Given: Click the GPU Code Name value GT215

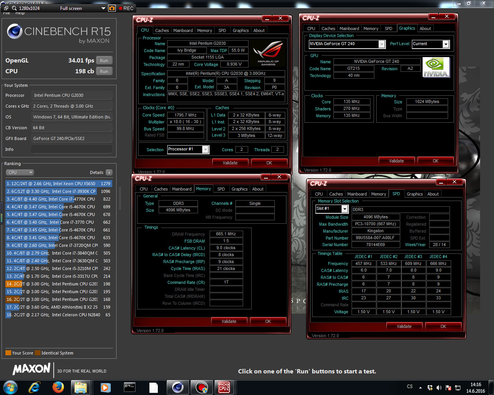Looking at the screenshot, I should pyautogui.click(x=354, y=68).
